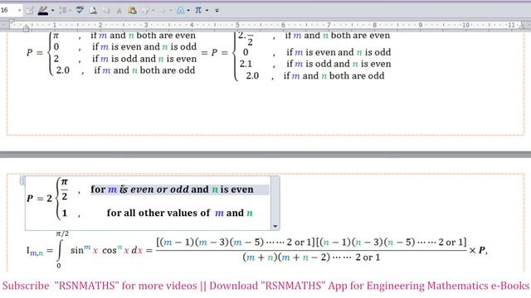Click the Subscribe RSNMATHS banner text
This screenshot has width=531, height=298.
[265, 286]
